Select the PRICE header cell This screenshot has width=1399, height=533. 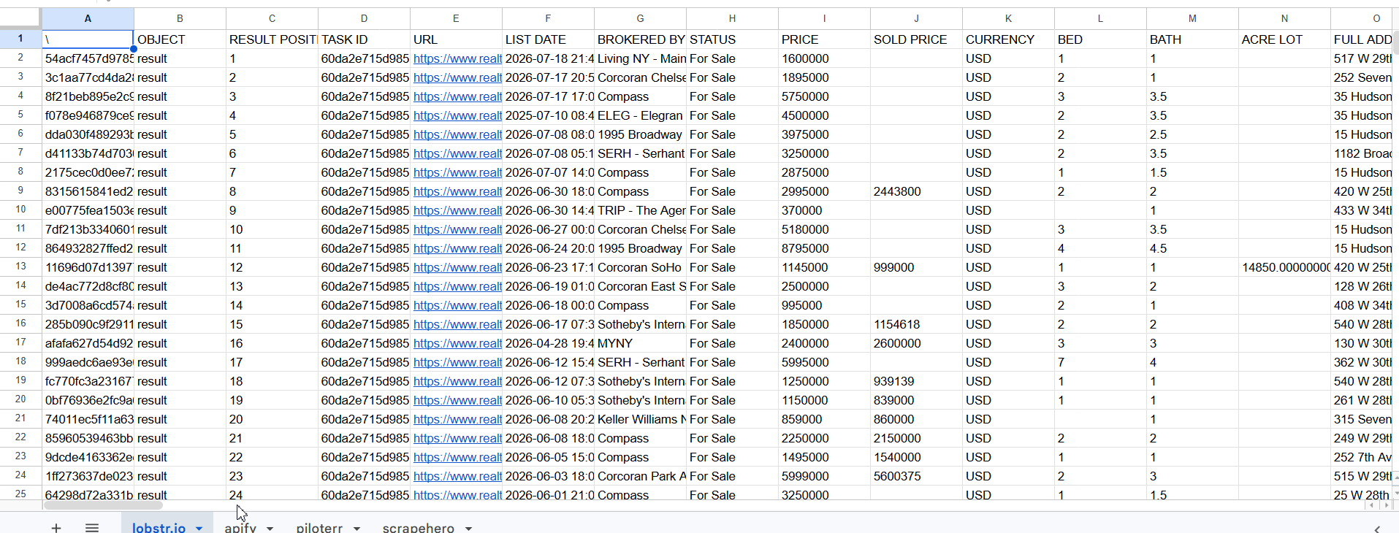pyautogui.click(x=824, y=39)
